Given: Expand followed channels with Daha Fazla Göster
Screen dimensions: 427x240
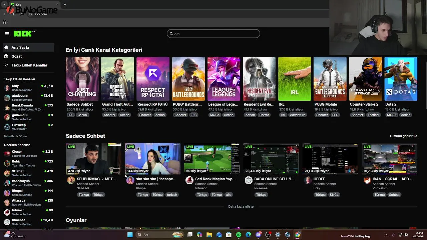Looking at the screenshot, I should tap(16, 136).
